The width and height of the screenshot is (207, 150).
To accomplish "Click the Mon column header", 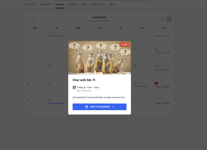I will (x=35, y=28).
